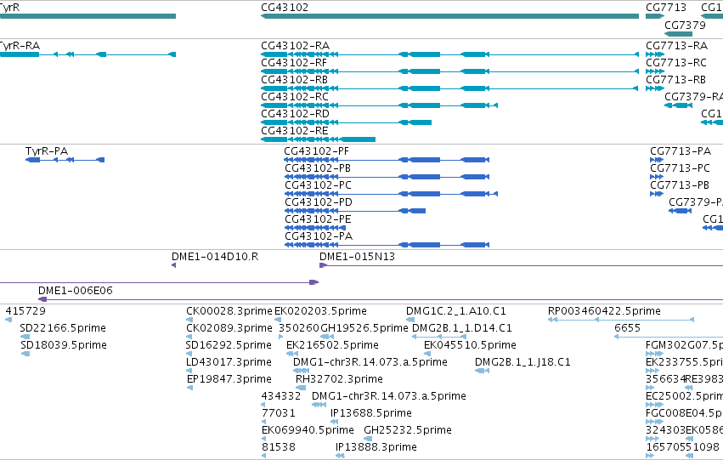The height and width of the screenshot is (460, 723).
Task: Click BAC clone label DME1-006E06
Action: (75, 291)
